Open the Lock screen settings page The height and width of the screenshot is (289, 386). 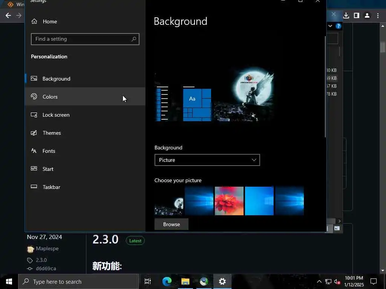click(x=85, y=115)
